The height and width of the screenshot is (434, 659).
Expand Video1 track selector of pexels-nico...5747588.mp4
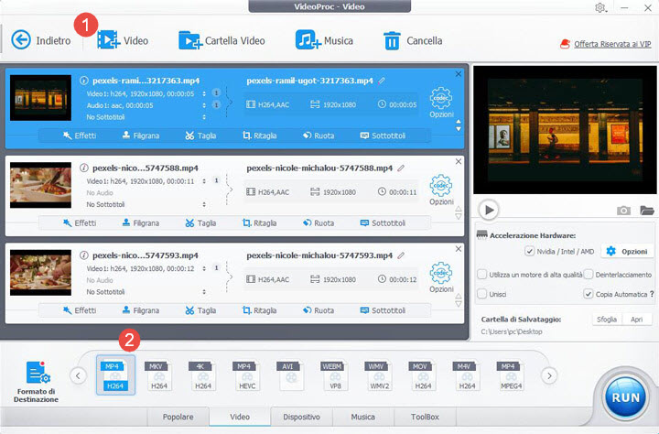tap(204, 181)
